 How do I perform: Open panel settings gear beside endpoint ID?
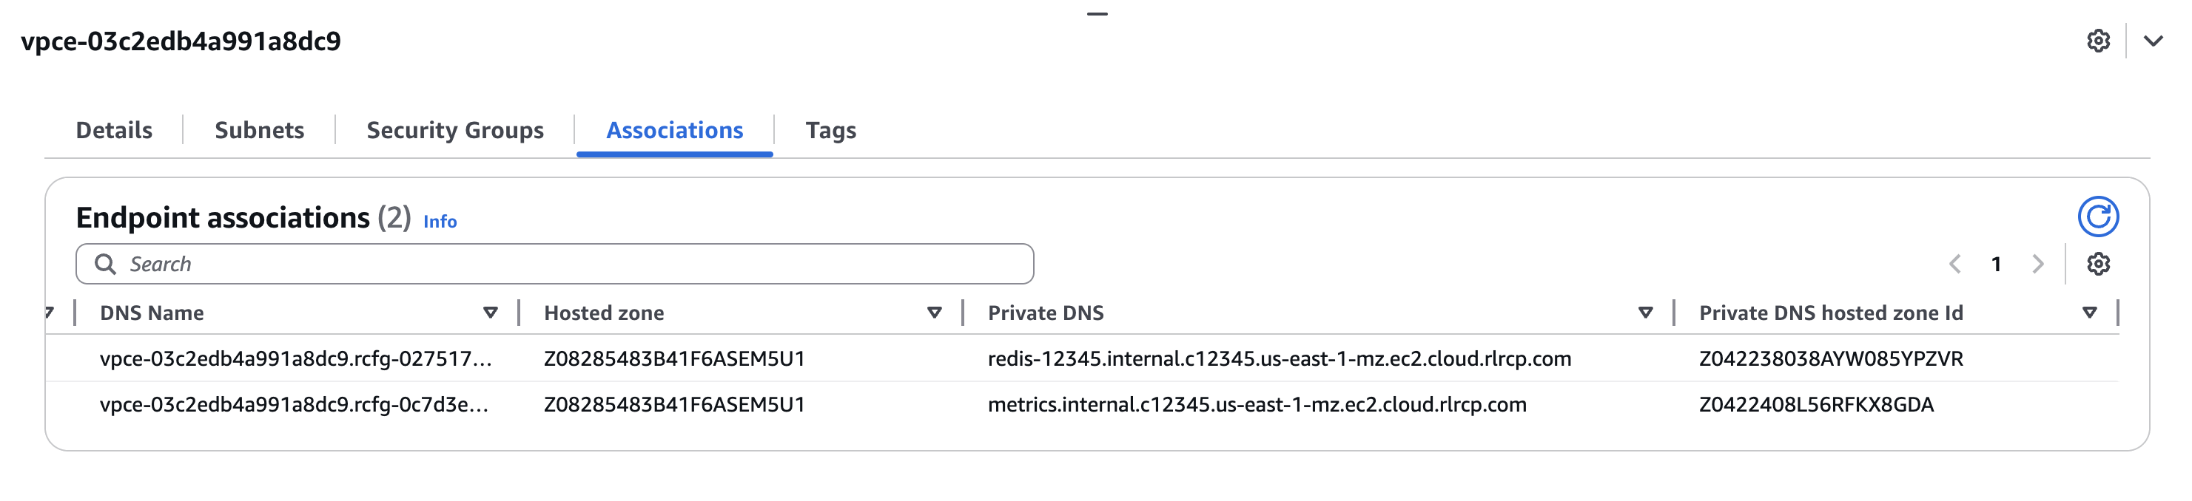pyautogui.click(x=2097, y=41)
